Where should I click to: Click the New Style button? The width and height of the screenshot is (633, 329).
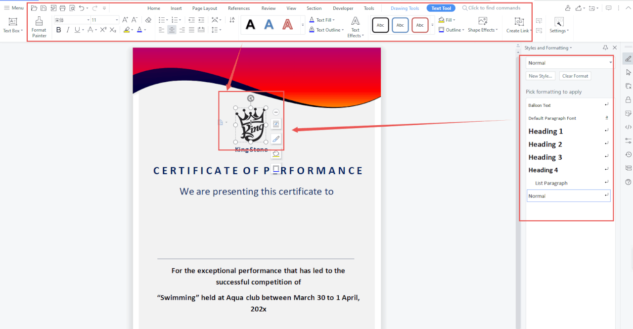[x=540, y=76]
